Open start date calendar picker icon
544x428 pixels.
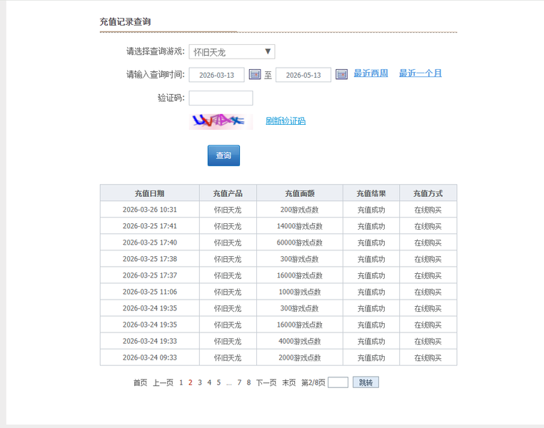(x=255, y=74)
